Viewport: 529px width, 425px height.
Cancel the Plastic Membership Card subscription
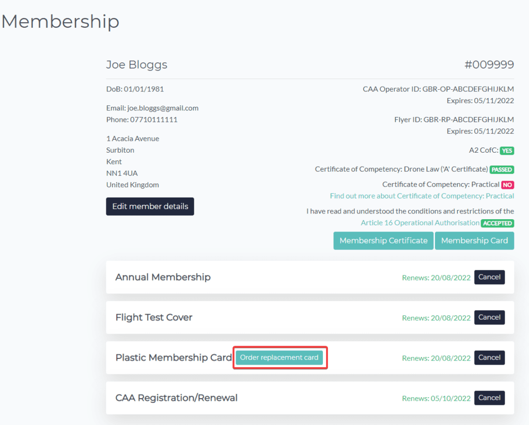pyautogui.click(x=489, y=357)
